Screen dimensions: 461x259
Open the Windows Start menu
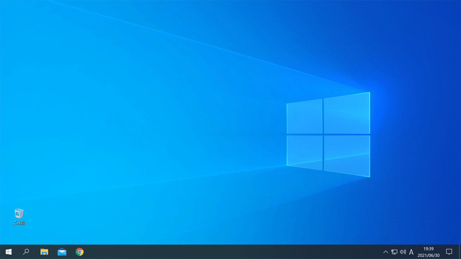coord(9,252)
